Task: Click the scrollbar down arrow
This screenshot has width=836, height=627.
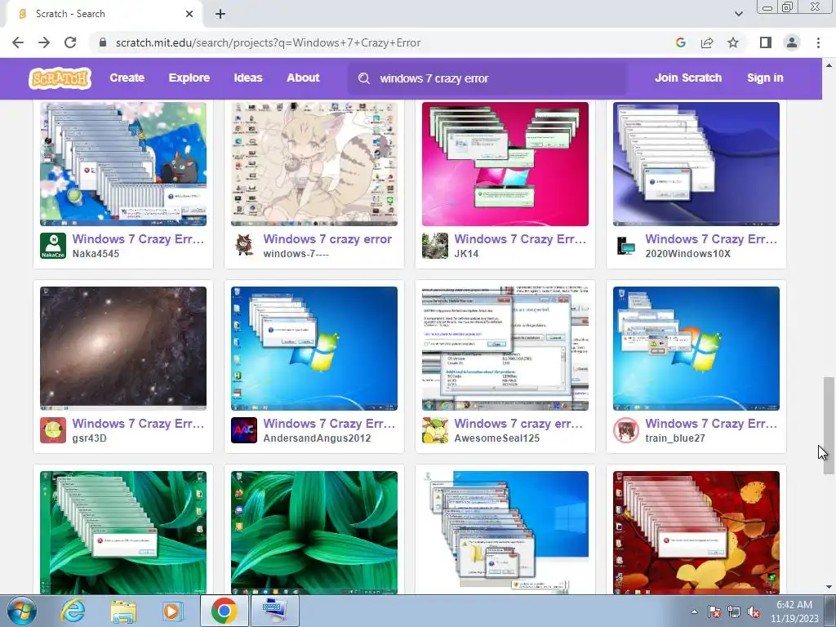Action: point(829,587)
